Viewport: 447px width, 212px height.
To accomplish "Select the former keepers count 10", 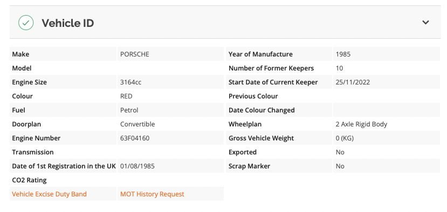I will pos(339,68).
